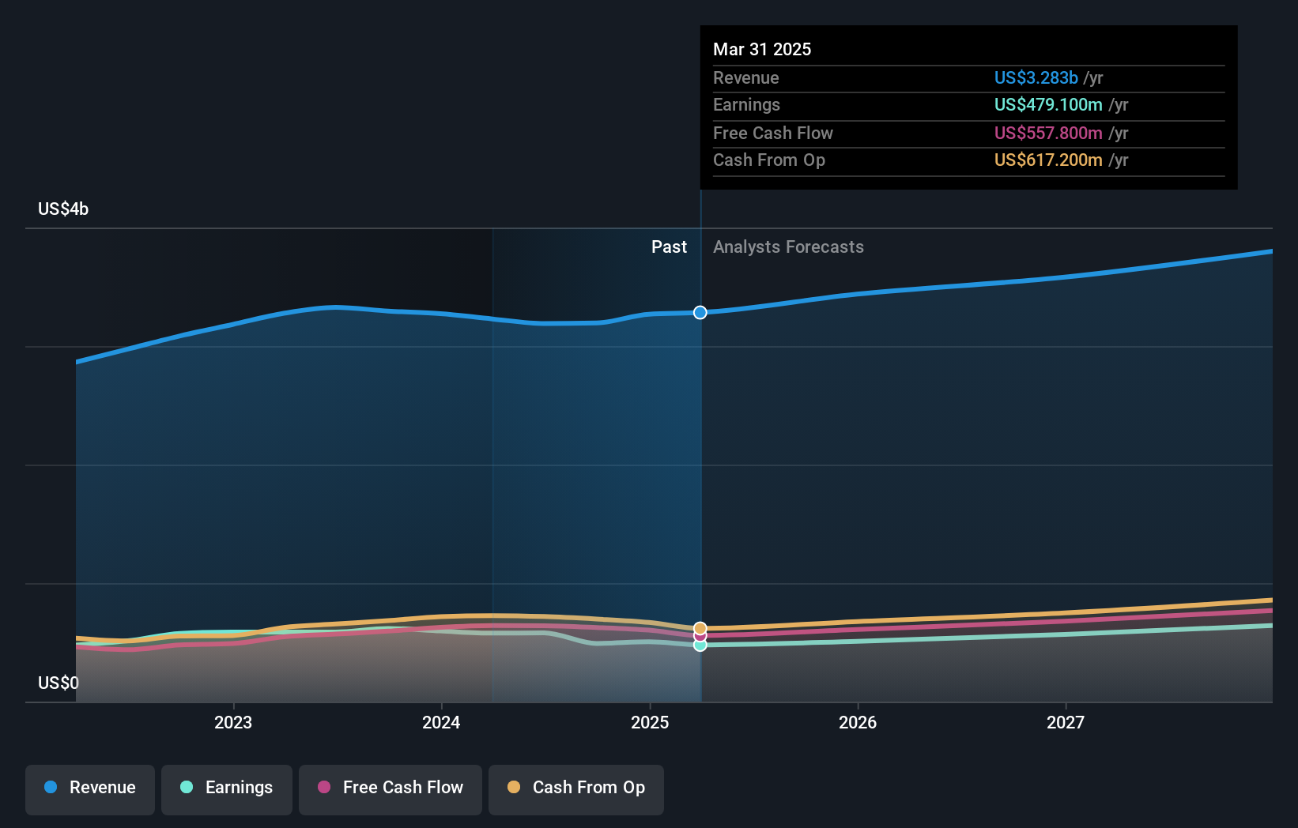
Task: Select the pink Free Cash Flow data point marker
Action: click(700, 636)
